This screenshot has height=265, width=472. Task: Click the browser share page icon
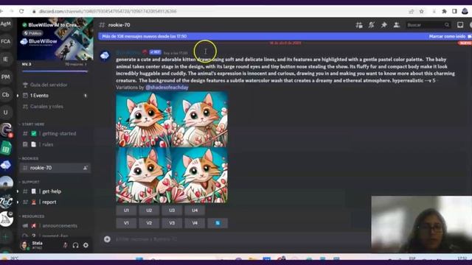pos(412,12)
